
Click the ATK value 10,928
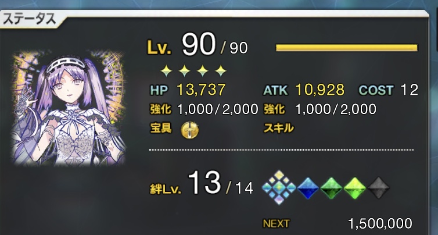tap(320, 90)
